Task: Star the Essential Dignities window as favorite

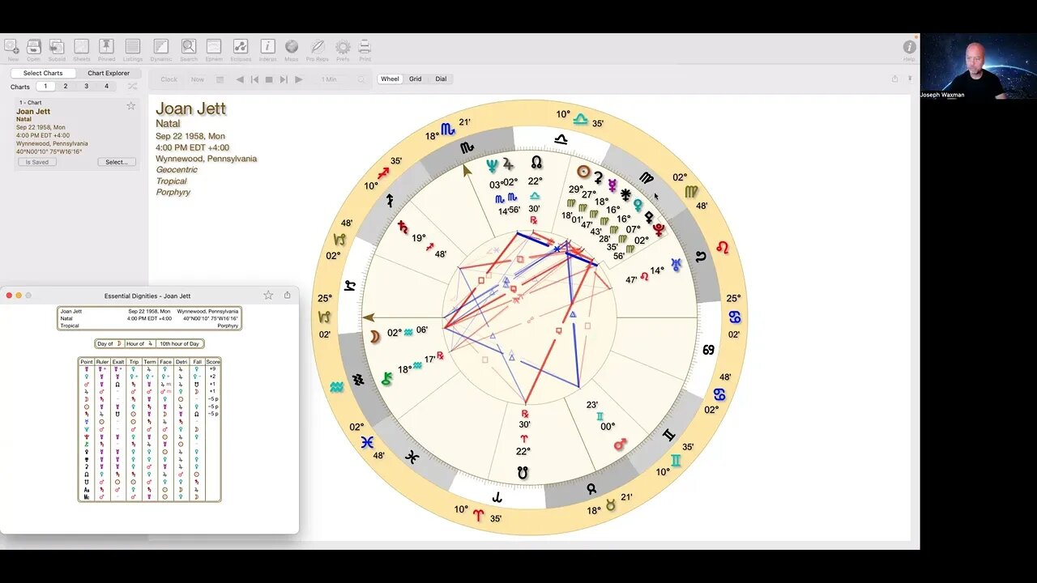Action: (268, 296)
